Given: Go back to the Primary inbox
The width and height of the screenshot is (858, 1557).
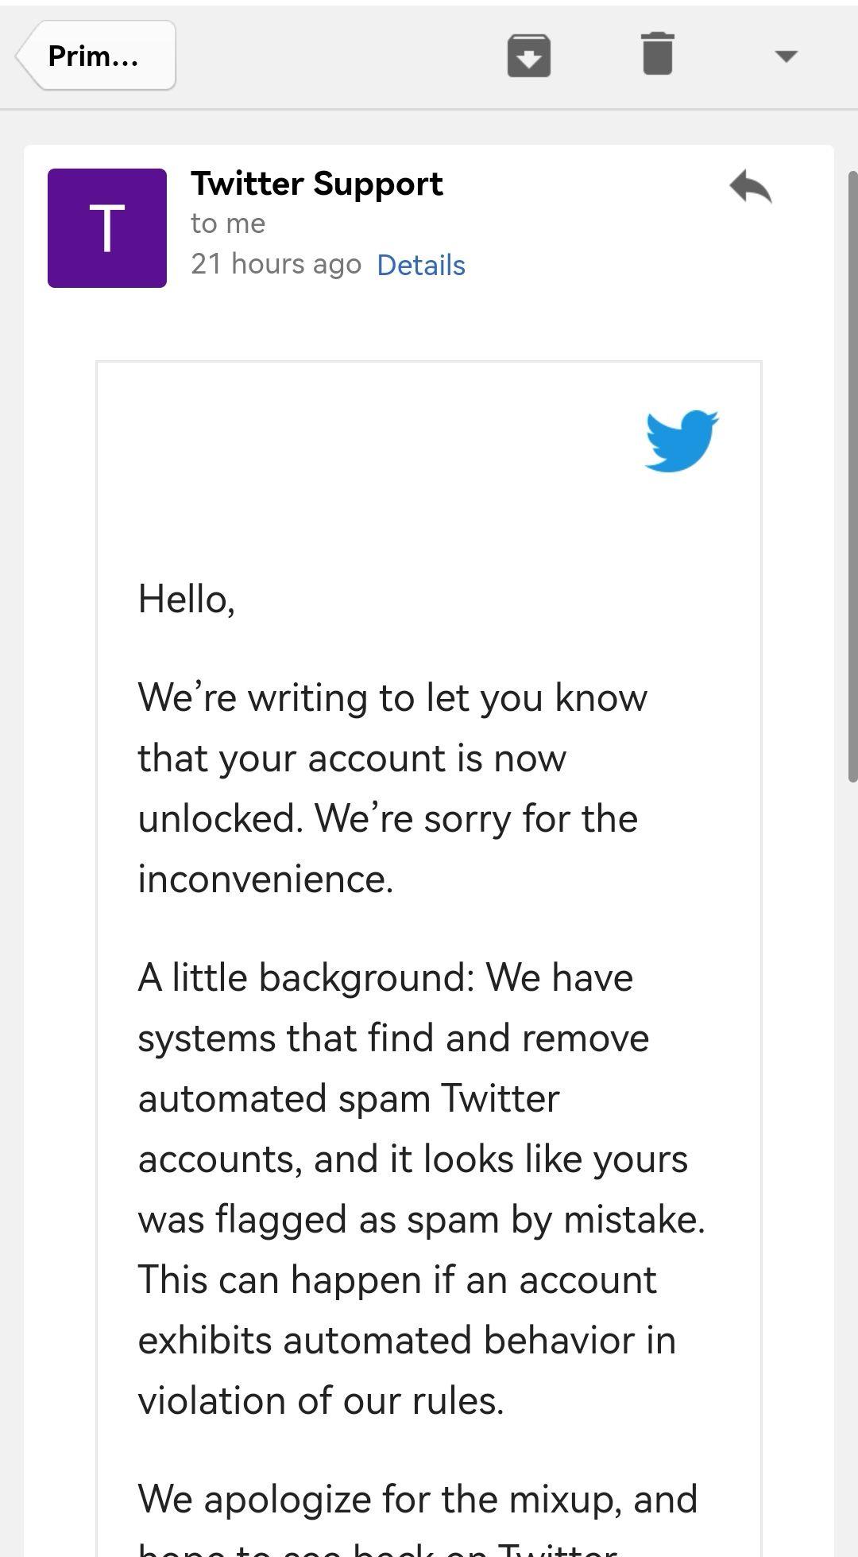Looking at the screenshot, I should [x=95, y=56].
